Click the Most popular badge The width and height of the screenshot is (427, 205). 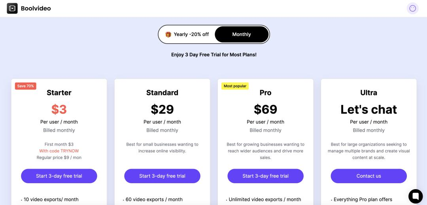point(235,86)
